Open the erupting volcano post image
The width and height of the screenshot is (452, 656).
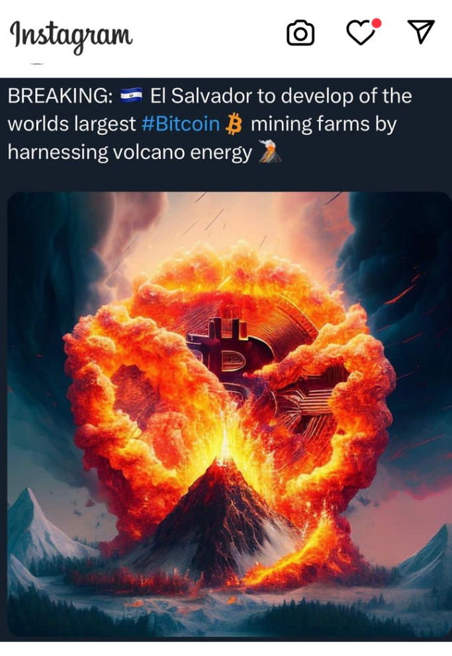229,414
